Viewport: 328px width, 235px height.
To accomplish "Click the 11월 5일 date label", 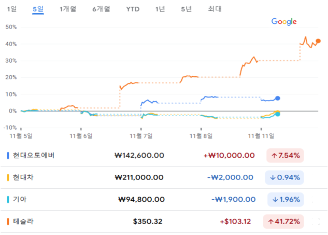I will click(x=21, y=136).
